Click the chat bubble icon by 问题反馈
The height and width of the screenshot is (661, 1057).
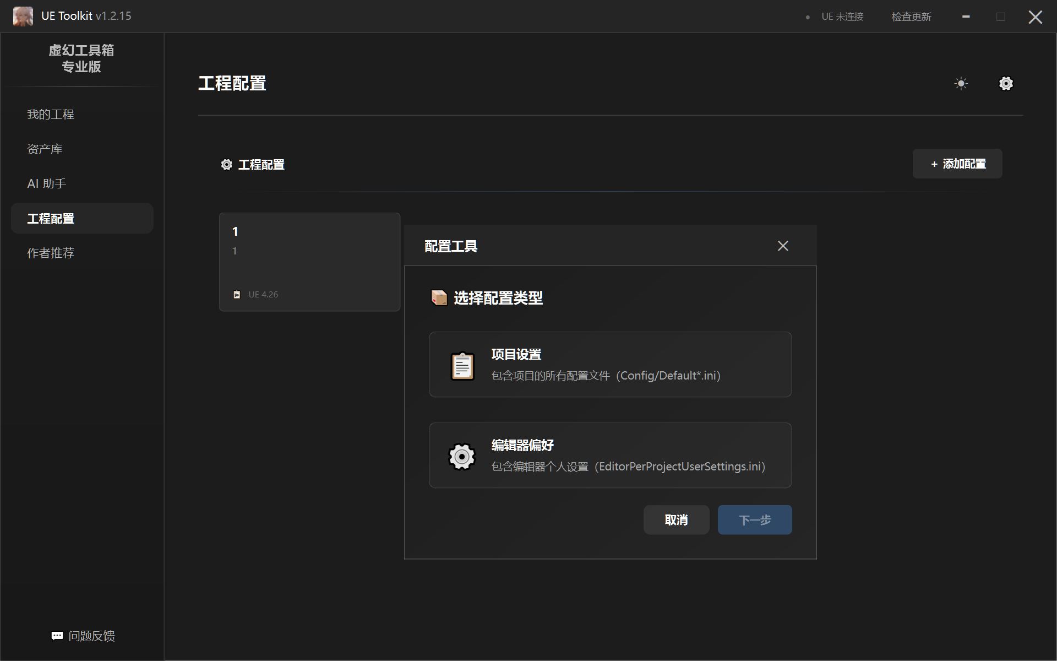coord(57,636)
